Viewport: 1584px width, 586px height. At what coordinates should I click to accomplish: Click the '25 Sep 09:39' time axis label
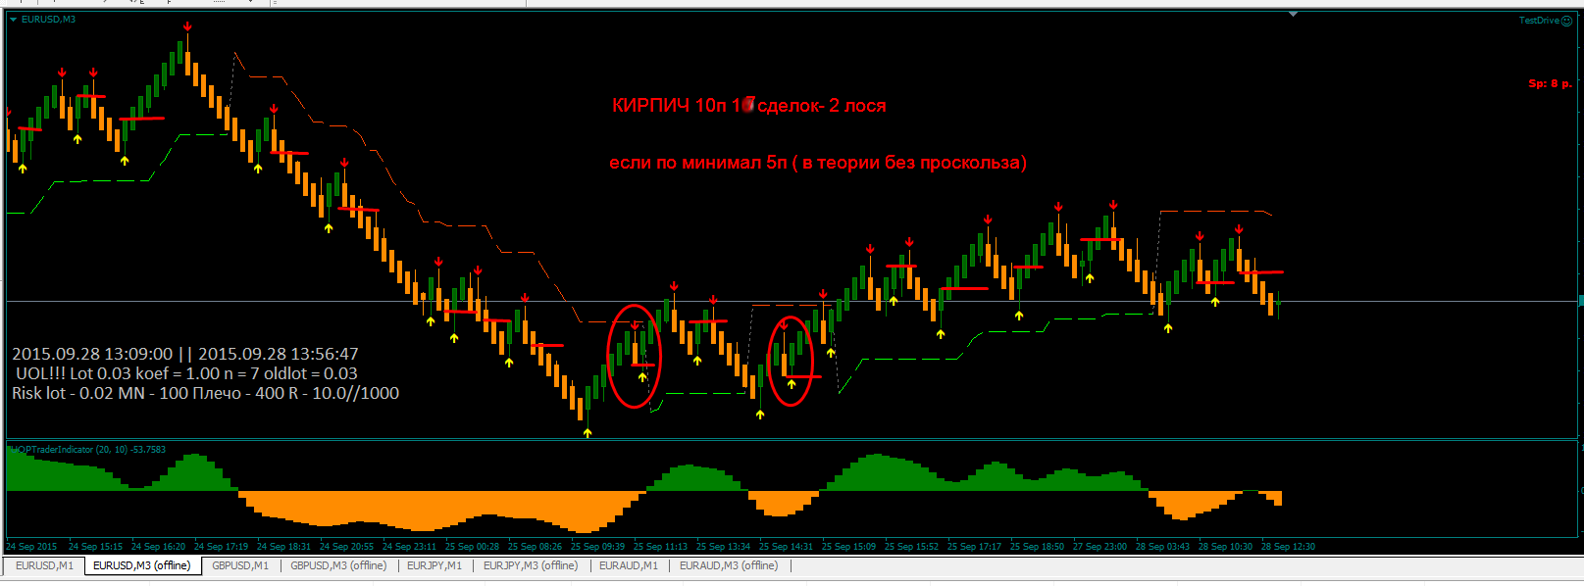597,547
